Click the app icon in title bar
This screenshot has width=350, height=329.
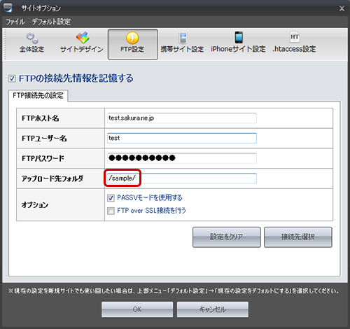[x=8, y=8]
